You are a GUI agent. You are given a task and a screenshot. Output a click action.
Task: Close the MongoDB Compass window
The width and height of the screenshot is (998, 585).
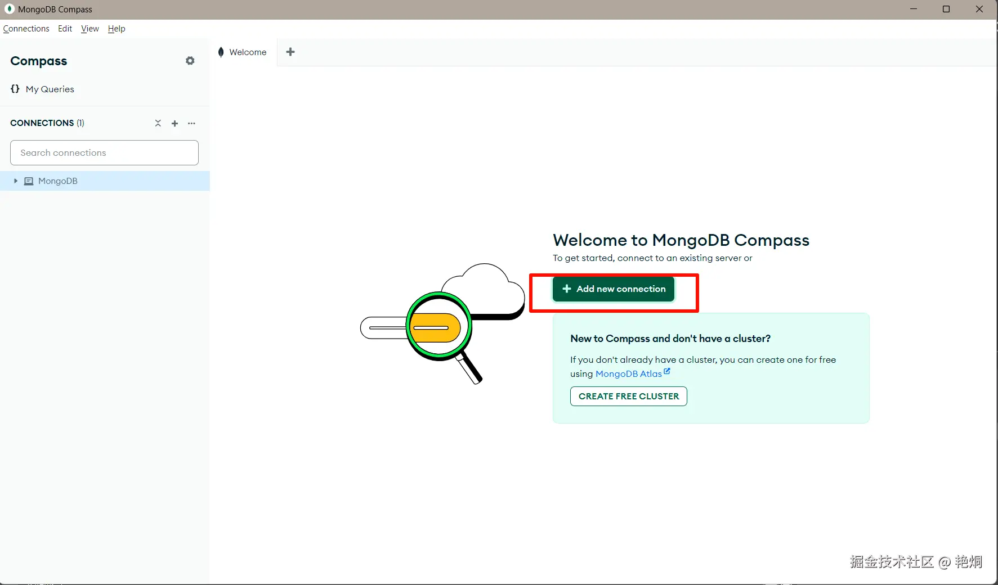click(979, 9)
